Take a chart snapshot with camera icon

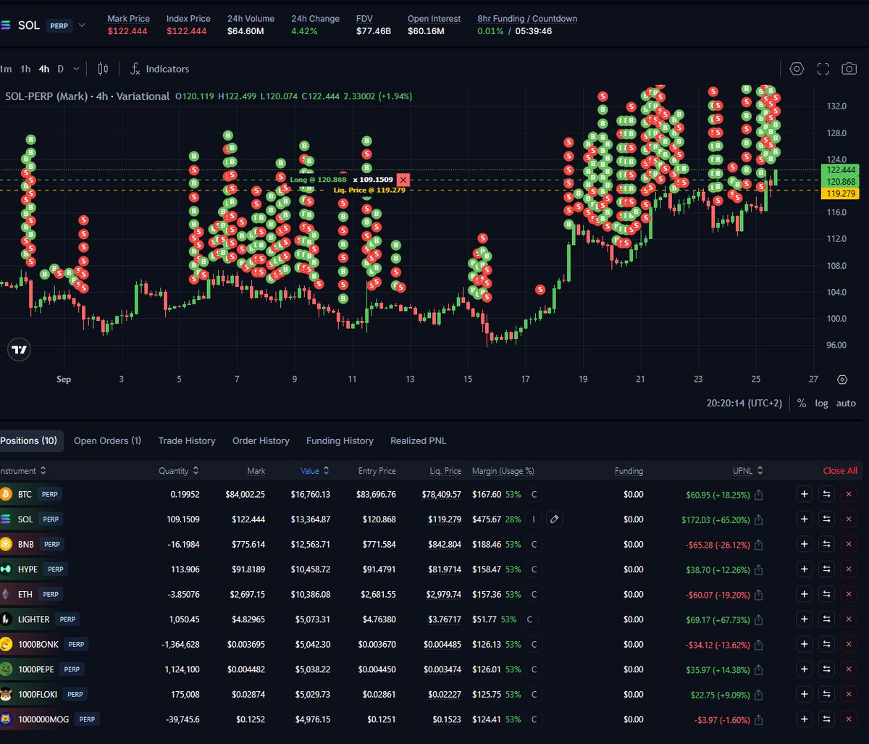pyautogui.click(x=849, y=69)
